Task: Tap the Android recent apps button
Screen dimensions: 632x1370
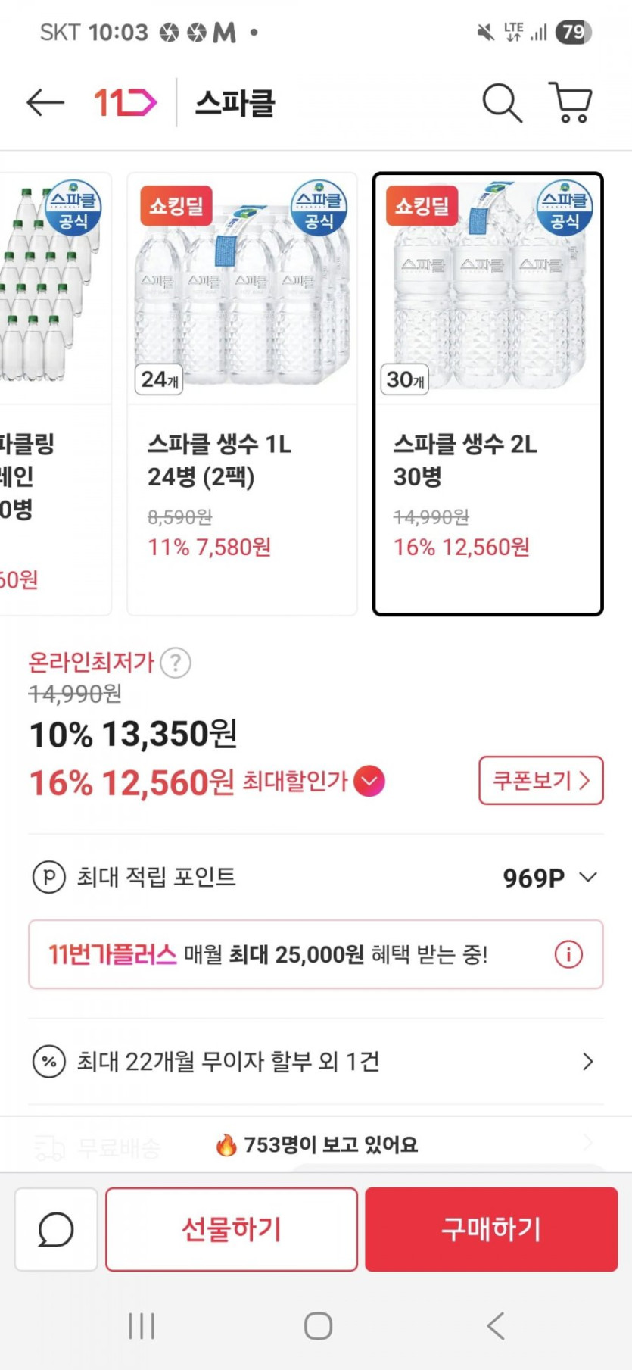Action: [x=142, y=1326]
